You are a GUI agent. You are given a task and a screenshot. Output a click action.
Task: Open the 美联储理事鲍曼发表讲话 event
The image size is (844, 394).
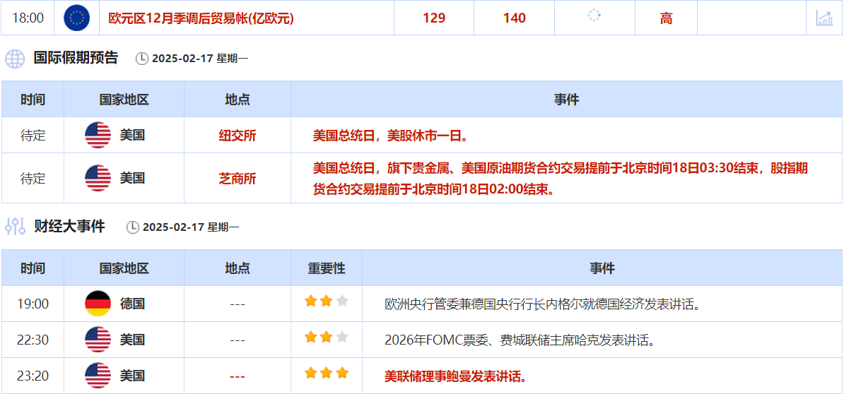(x=455, y=376)
